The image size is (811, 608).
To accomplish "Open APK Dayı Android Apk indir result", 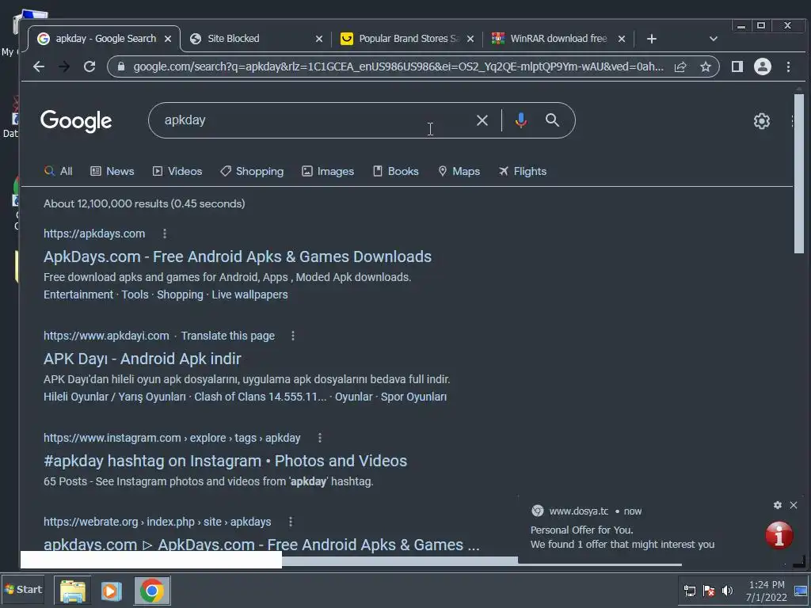I will point(143,359).
